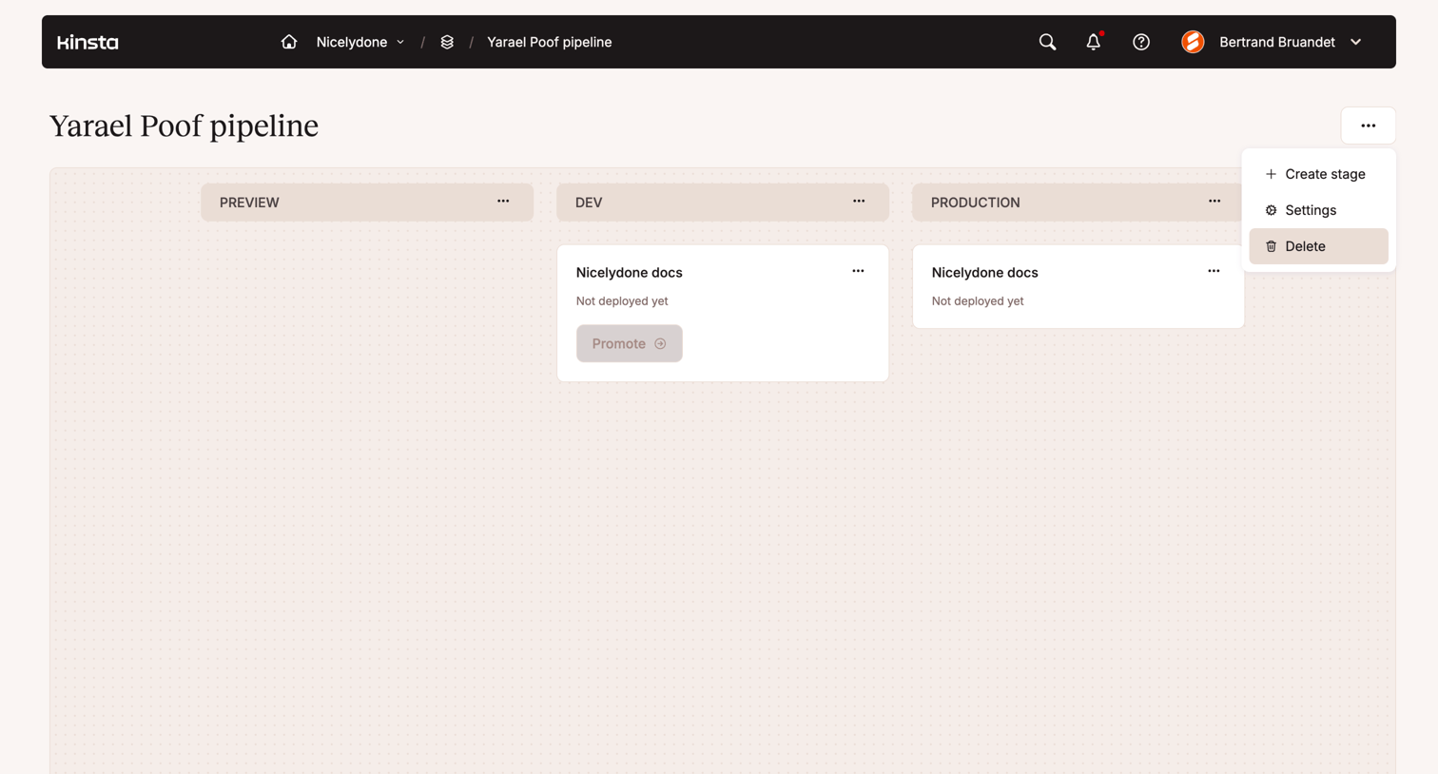Open options for the PRODUCTION Nicelydone docs card

tap(1214, 271)
